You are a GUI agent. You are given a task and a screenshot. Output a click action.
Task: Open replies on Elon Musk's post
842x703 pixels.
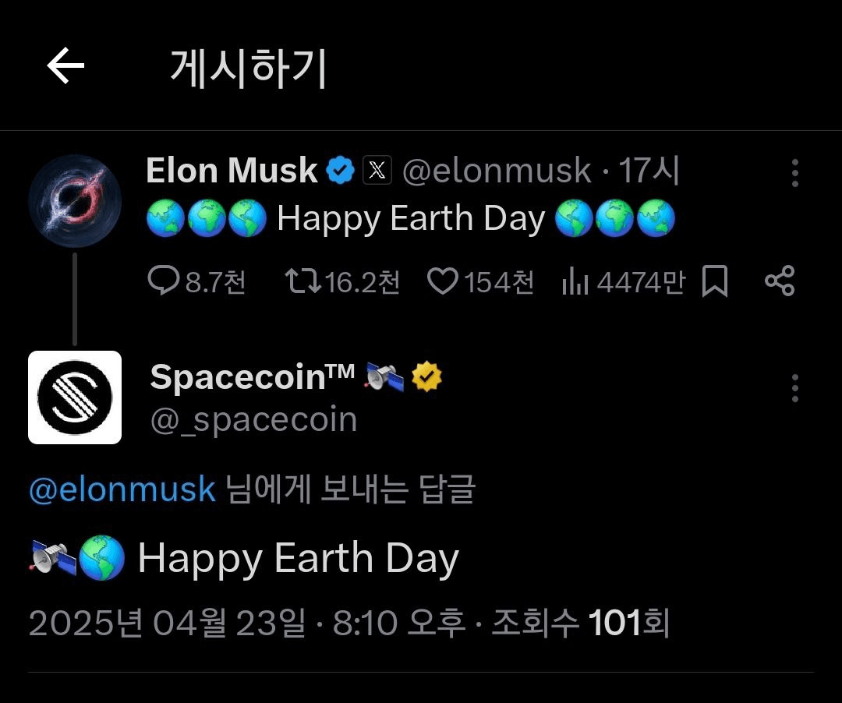[x=164, y=281]
